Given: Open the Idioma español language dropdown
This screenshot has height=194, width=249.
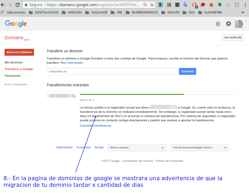Looking at the screenshot, I should pos(137,148).
